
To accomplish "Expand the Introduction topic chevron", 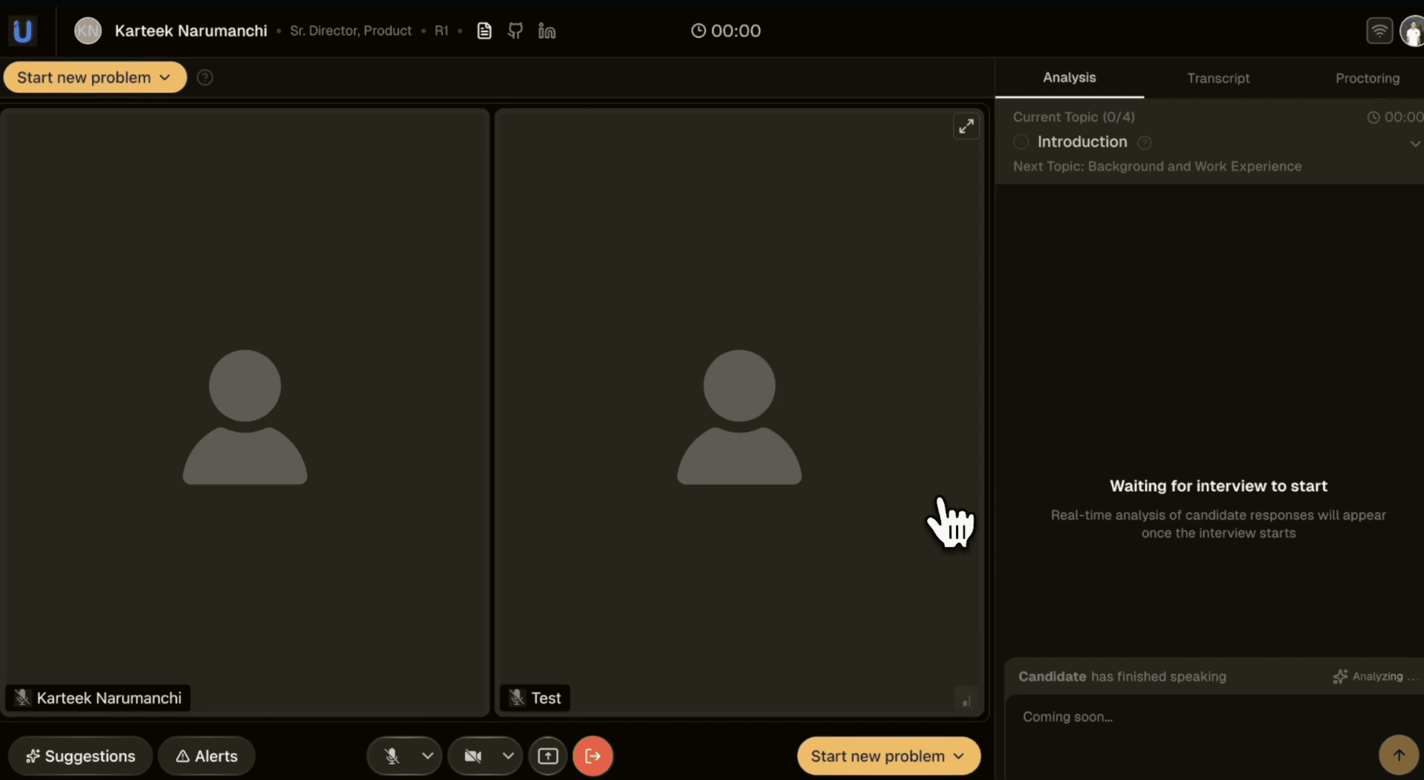I will click(1414, 144).
